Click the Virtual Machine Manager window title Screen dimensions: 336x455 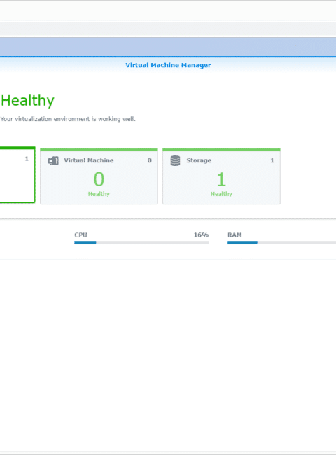(168, 65)
